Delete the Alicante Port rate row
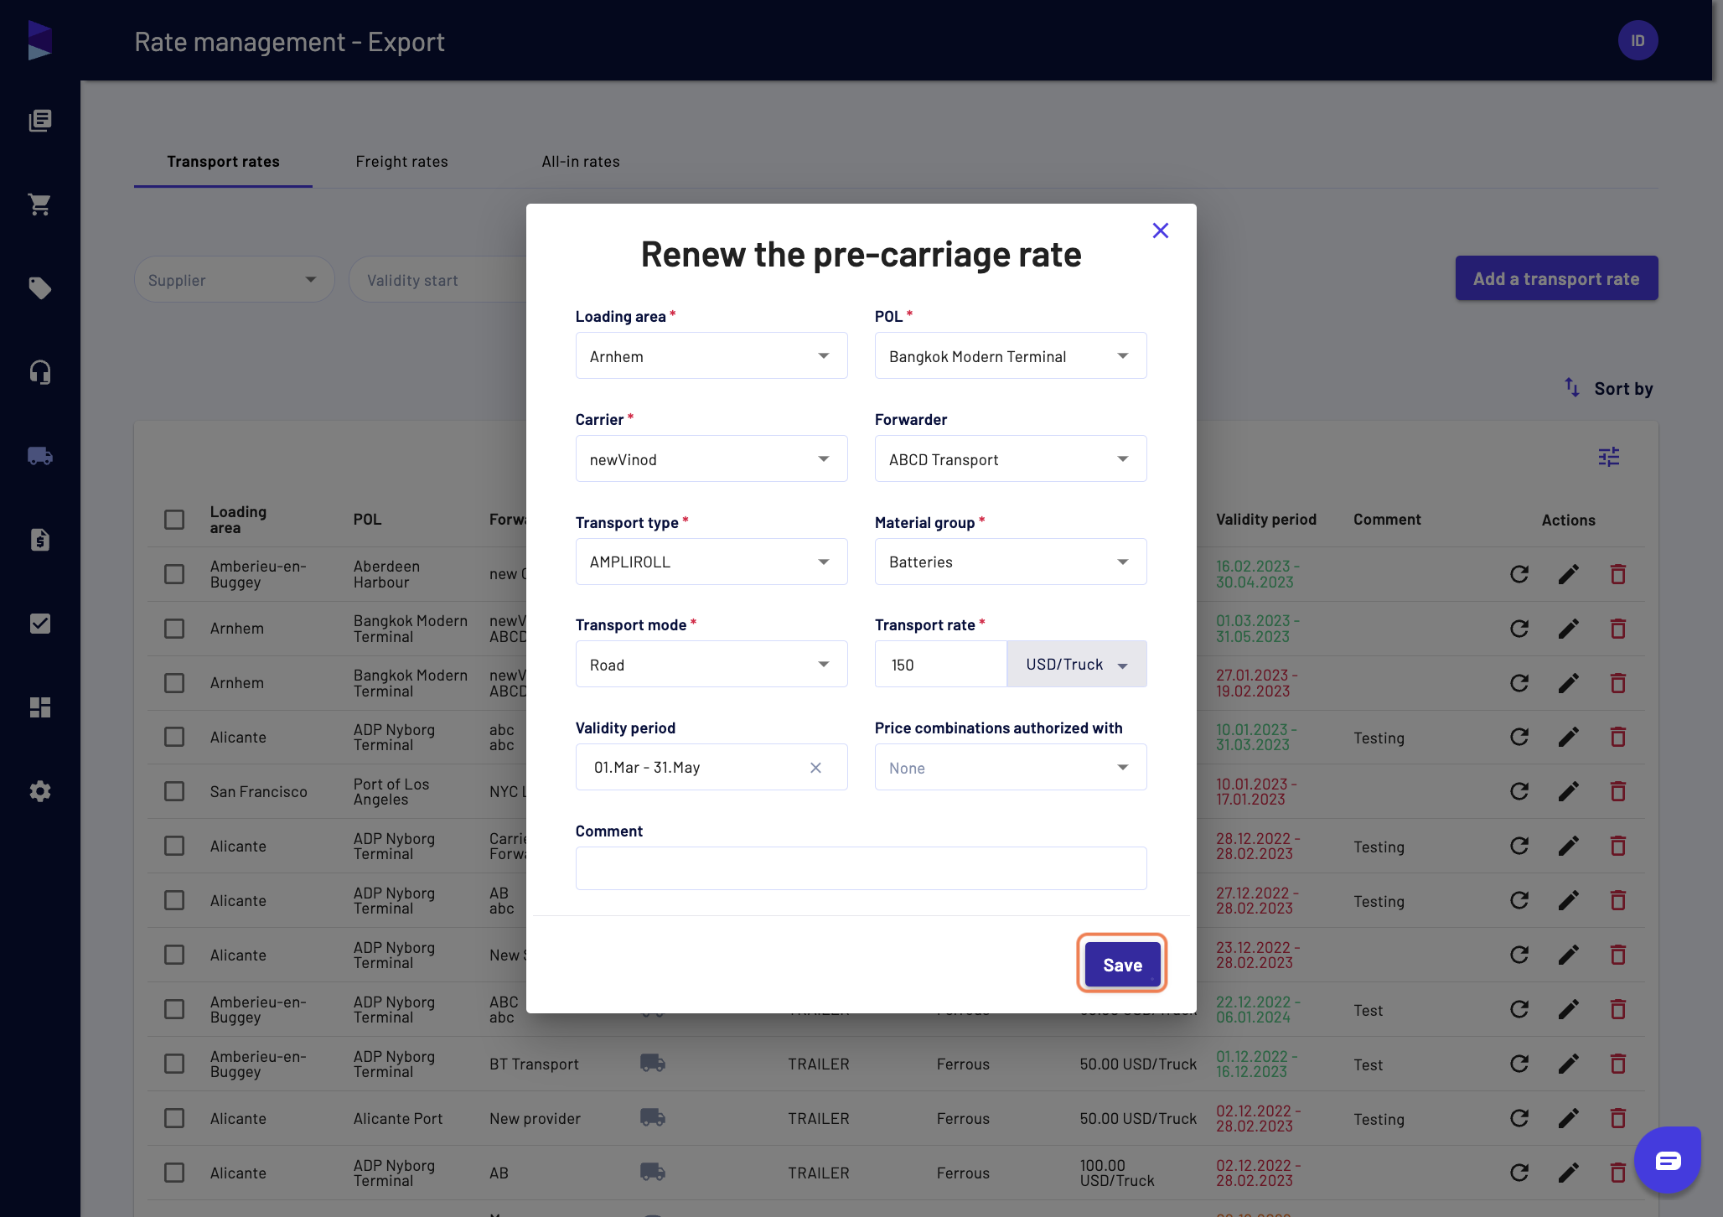Image resolution: width=1723 pixels, height=1217 pixels. [1617, 1118]
